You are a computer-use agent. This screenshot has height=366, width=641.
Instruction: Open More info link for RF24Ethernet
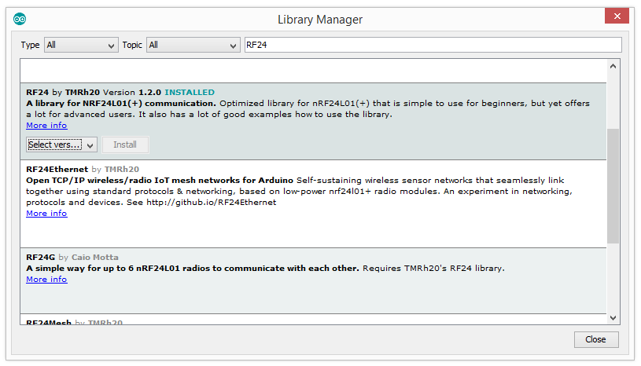(x=46, y=214)
